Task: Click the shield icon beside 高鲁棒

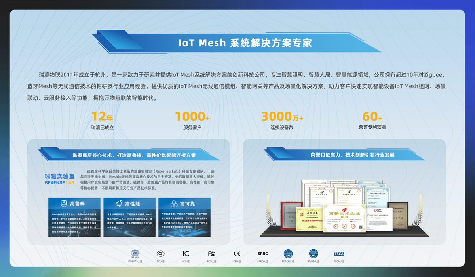Action: [x=63, y=204]
